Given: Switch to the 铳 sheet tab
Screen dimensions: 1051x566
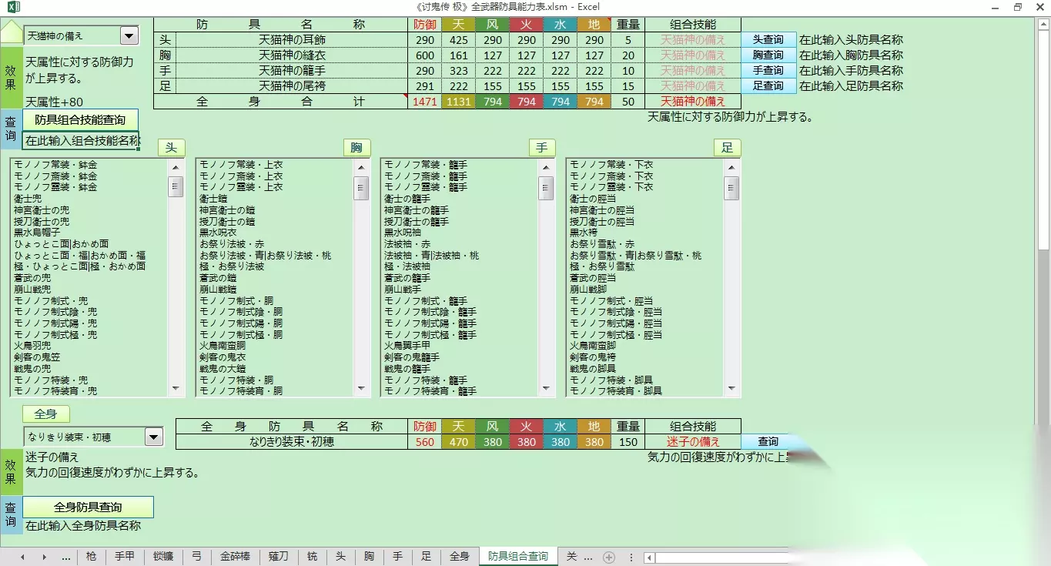Looking at the screenshot, I should click(312, 557).
